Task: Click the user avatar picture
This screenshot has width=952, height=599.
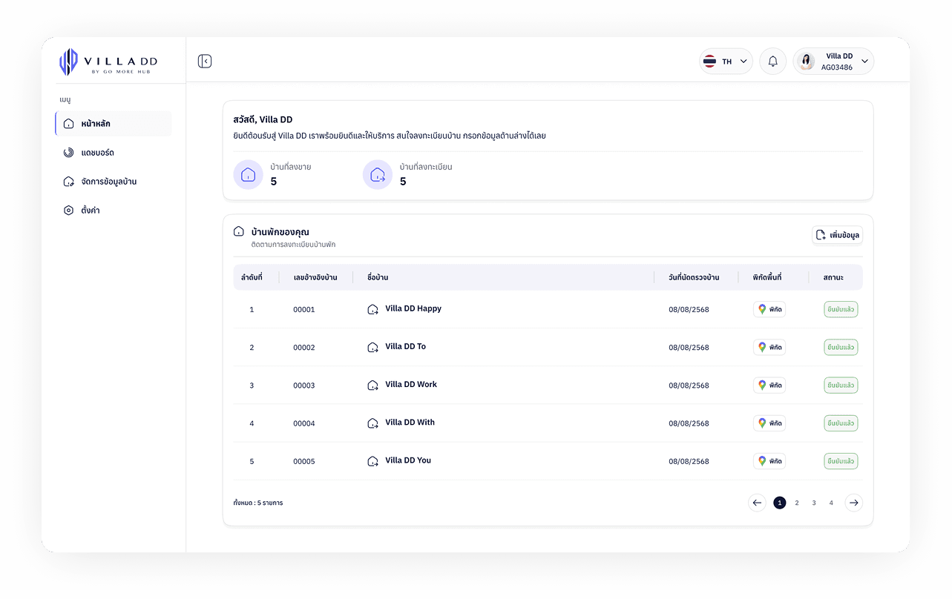Action: (806, 62)
